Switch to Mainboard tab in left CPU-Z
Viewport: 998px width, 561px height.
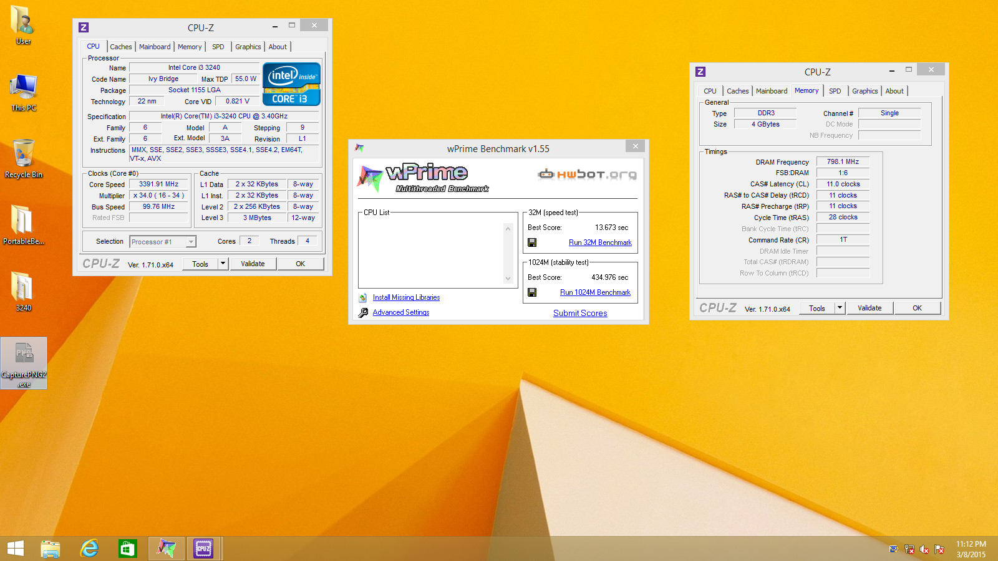[x=155, y=47]
